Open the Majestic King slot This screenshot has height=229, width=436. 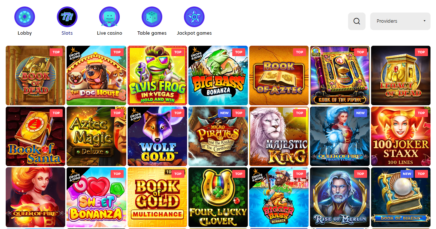[x=279, y=136]
